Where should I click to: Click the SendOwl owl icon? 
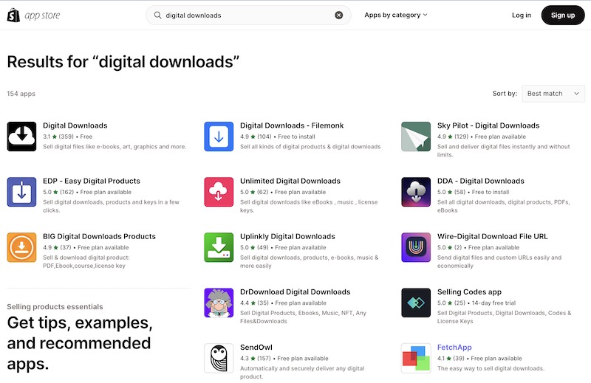219,358
